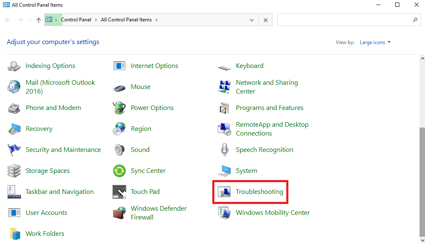Open the Speech Recognition microphone icon

pos(224,150)
